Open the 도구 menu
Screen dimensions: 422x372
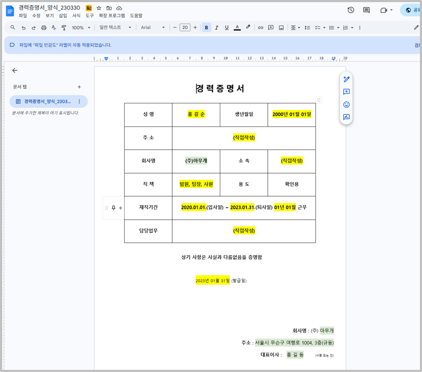tap(89, 16)
